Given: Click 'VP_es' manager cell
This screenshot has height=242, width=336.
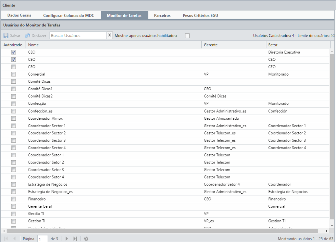Looking at the screenshot, I should 209,221.
